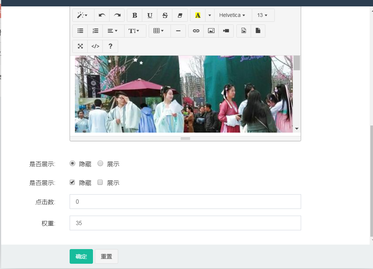Open the insert link tool
373x269 pixels.
pos(196,31)
